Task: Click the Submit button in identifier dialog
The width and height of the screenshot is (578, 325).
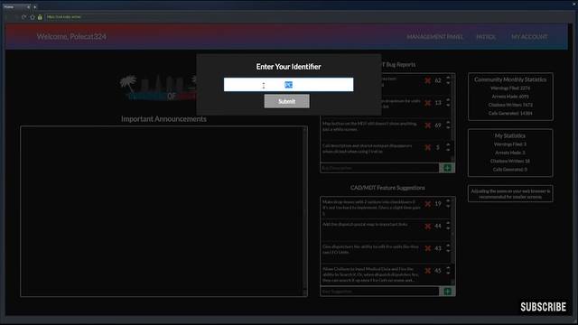Action: click(x=287, y=101)
